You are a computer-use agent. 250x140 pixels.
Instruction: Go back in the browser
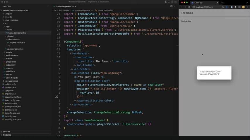point(181,7)
